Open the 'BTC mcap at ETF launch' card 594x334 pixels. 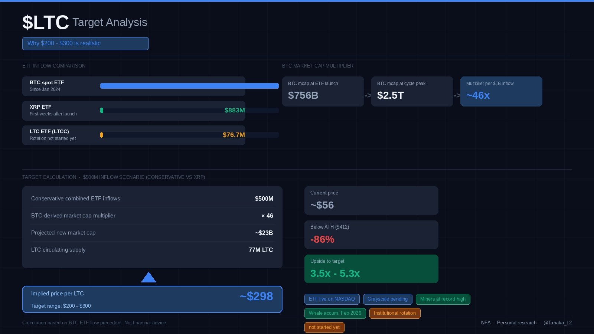(x=323, y=91)
